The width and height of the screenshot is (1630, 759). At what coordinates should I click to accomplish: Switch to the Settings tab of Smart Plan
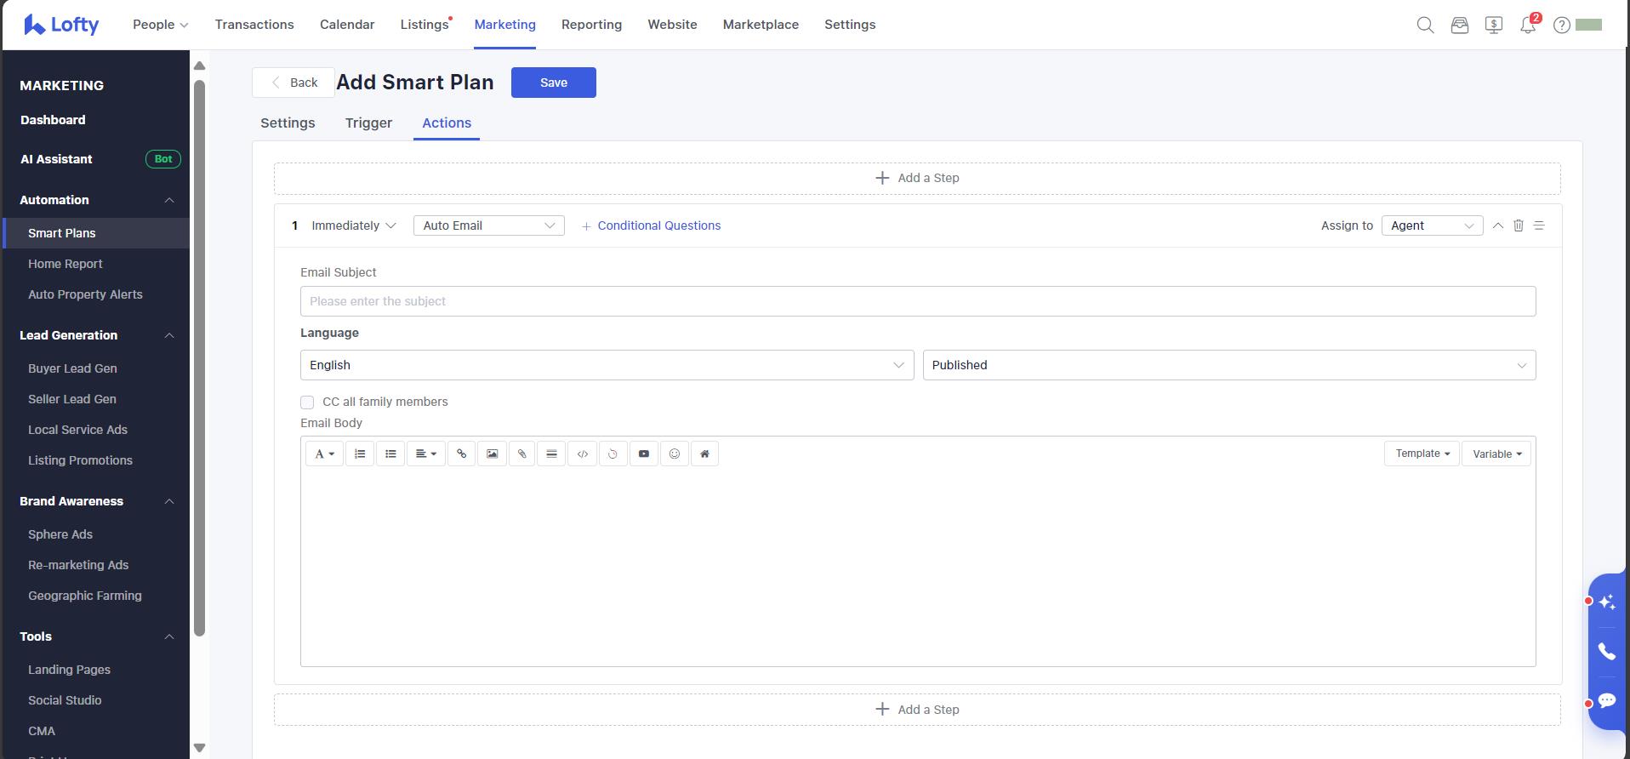click(x=288, y=123)
